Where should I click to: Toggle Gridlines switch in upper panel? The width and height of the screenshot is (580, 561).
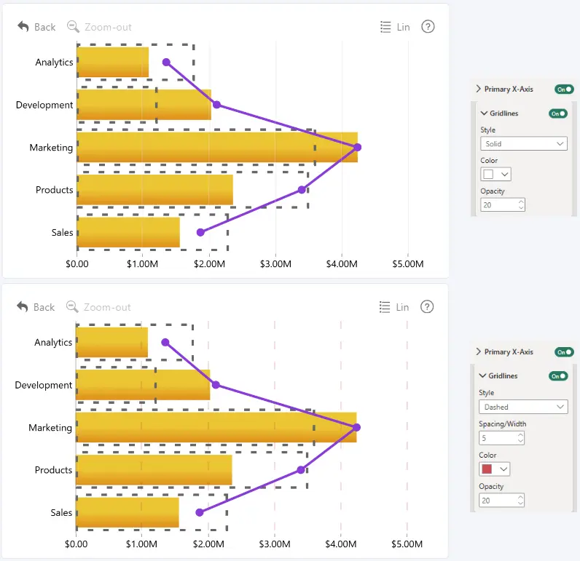(x=558, y=114)
